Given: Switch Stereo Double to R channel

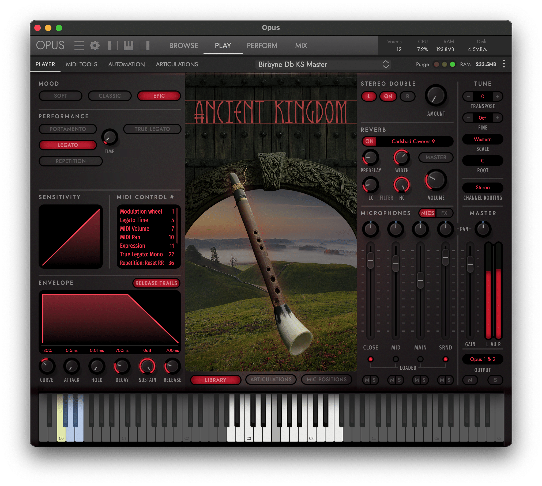Looking at the screenshot, I should [x=407, y=96].
